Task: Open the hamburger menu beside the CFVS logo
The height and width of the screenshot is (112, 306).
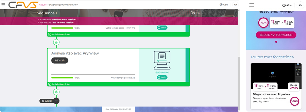Action: 3,5
